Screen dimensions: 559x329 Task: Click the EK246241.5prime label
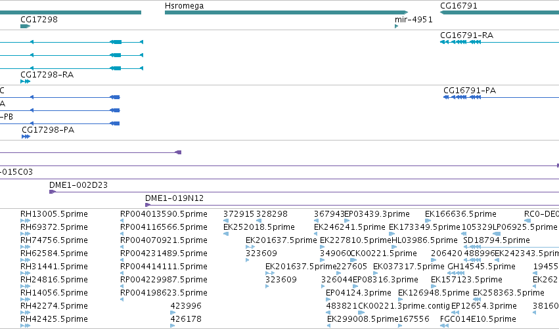point(349,227)
